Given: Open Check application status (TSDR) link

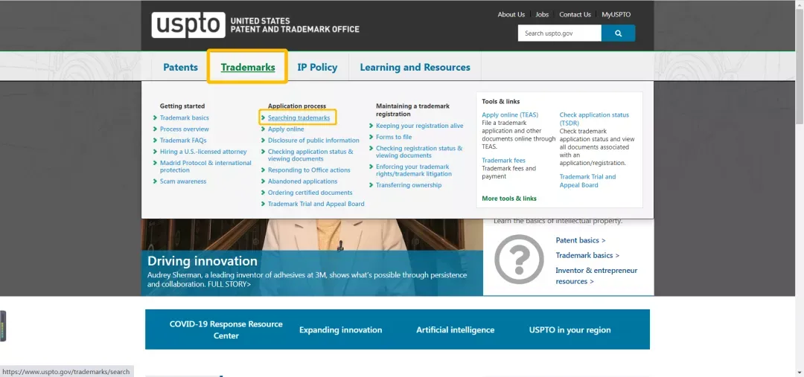Looking at the screenshot, I should 594,119.
